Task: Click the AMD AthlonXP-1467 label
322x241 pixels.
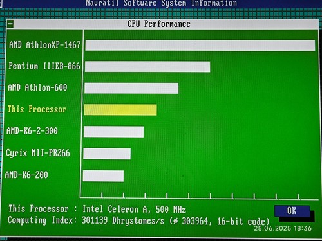Action: pos(44,45)
